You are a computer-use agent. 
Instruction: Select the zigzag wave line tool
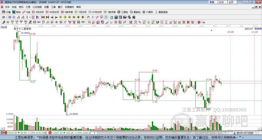click(111, 22)
